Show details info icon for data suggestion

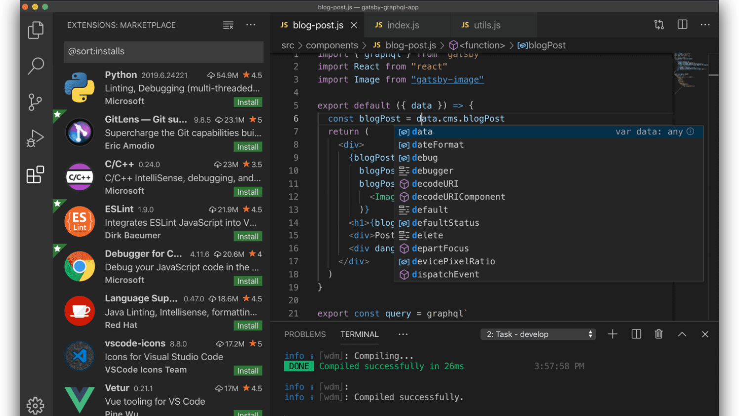point(690,131)
